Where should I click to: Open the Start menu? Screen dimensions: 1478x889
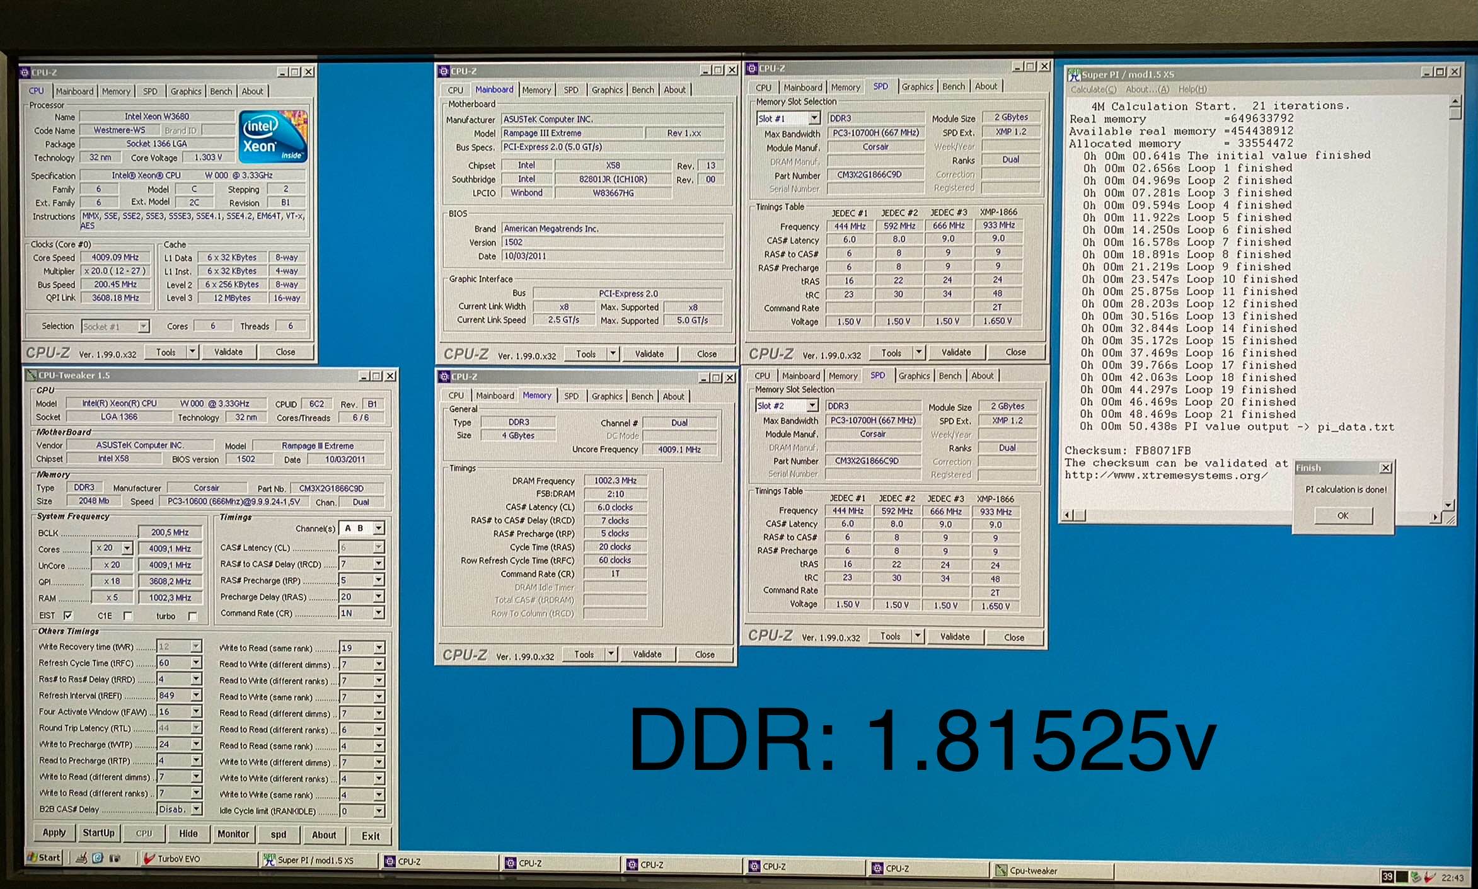pyautogui.click(x=45, y=857)
